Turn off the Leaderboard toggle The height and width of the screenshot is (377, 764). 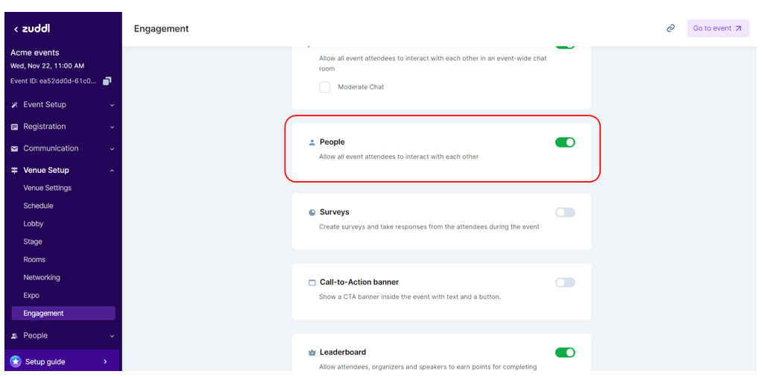pos(565,352)
